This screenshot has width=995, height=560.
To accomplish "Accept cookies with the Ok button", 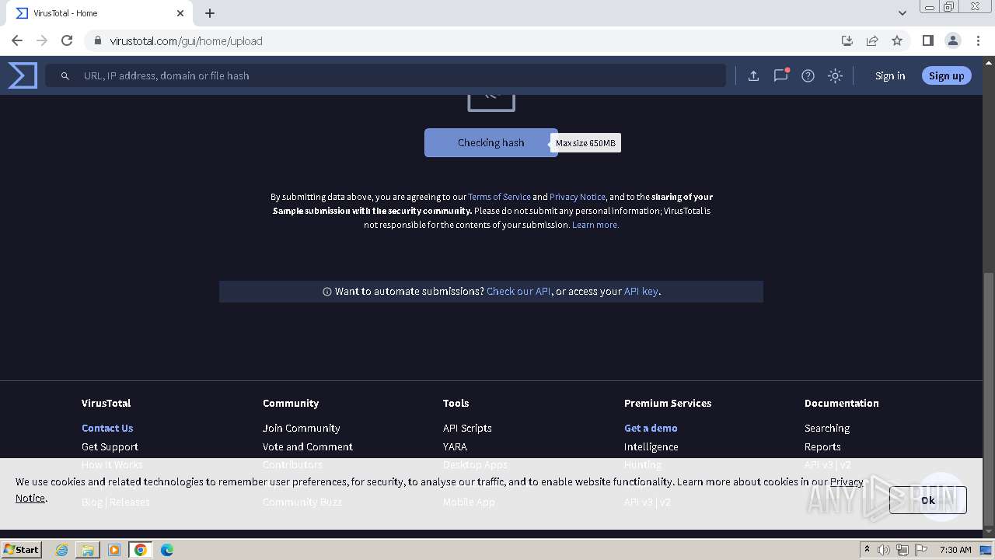I will [927, 500].
